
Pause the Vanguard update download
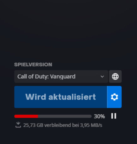114,116
